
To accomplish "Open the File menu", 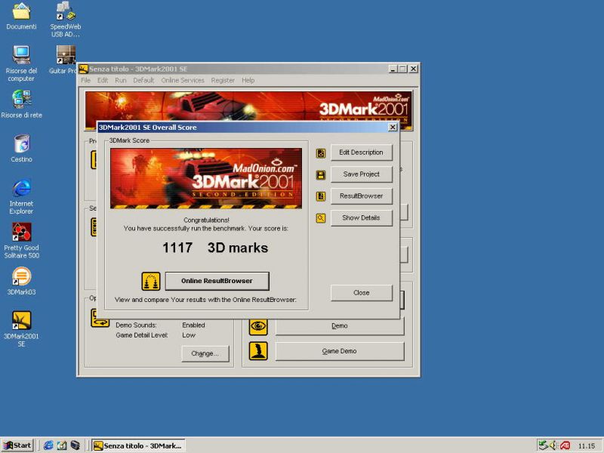I will (x=85, y=80).
